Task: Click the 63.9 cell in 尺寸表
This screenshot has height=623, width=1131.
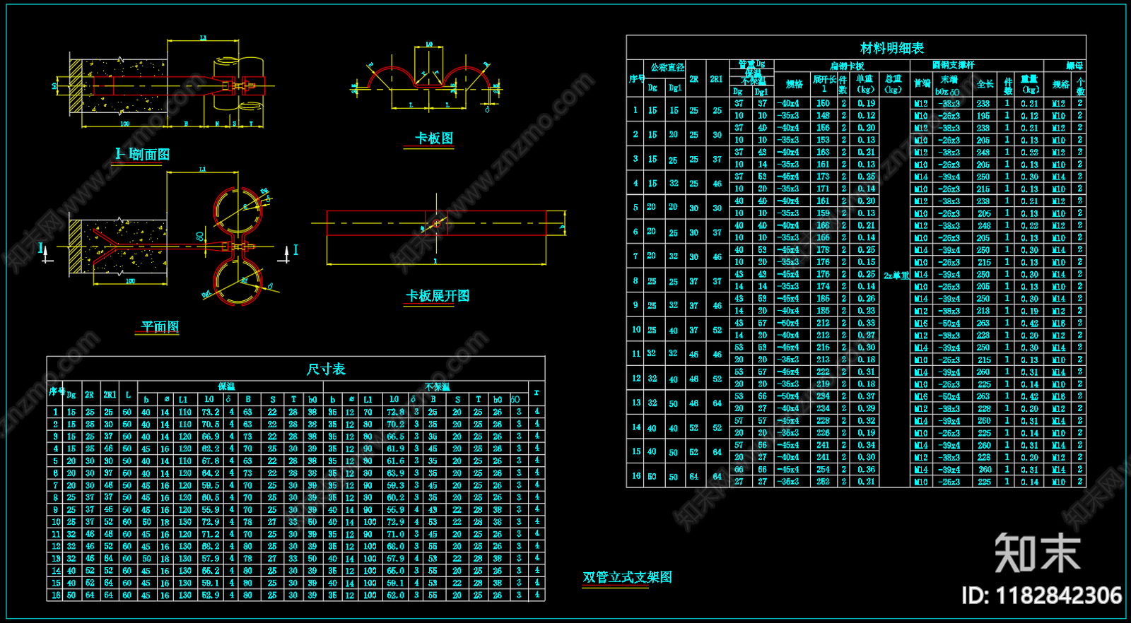Action: 395,473
